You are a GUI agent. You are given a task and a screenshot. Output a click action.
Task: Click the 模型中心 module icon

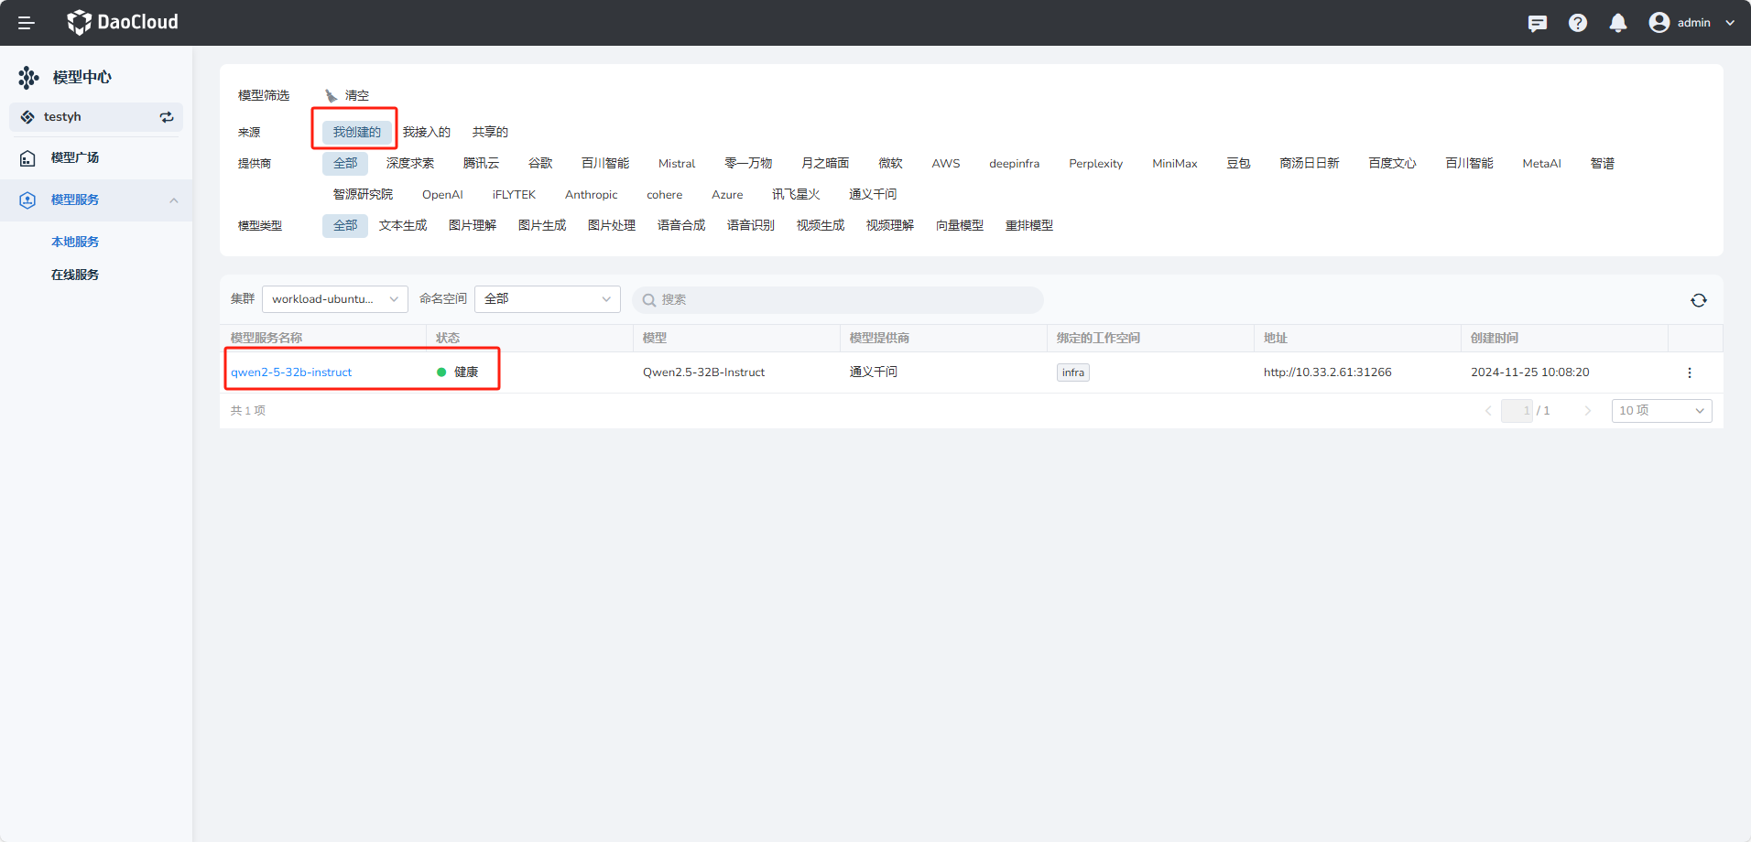click(x=28, y=78)
